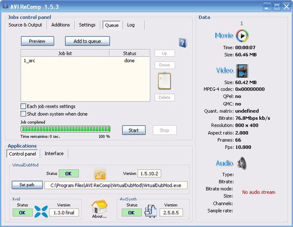The width and height of the screenshot is (293, 227).
Task: Open the Additions tab
Action: [61, 25]
